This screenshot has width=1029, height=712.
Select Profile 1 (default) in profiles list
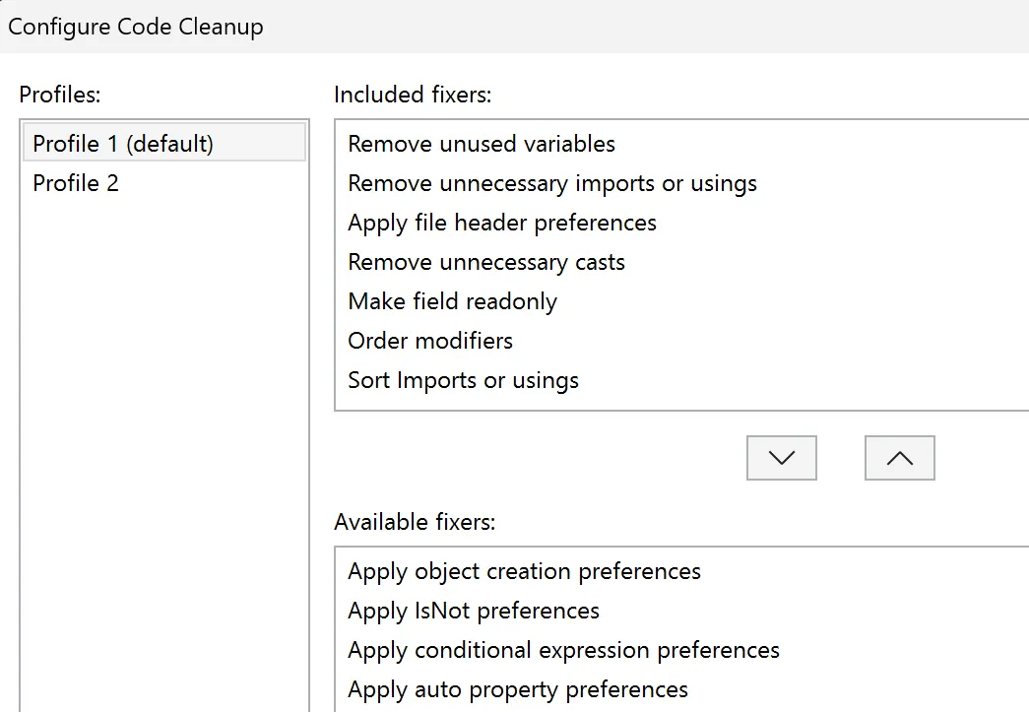(x=123, y=144)
